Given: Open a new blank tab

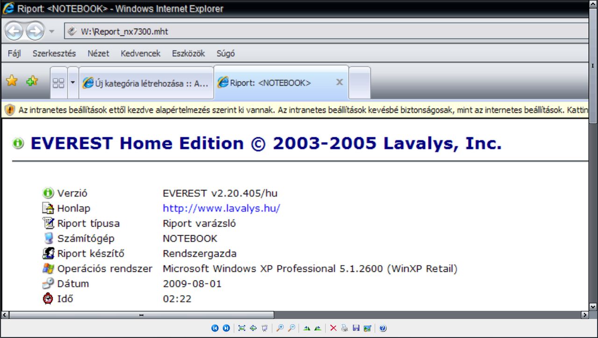Looking at the screenshot, I should (360, 83).
